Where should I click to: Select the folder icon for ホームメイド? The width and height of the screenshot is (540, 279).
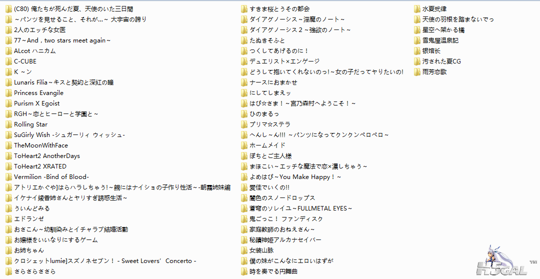pyautogui.click(x=244, y=145)
